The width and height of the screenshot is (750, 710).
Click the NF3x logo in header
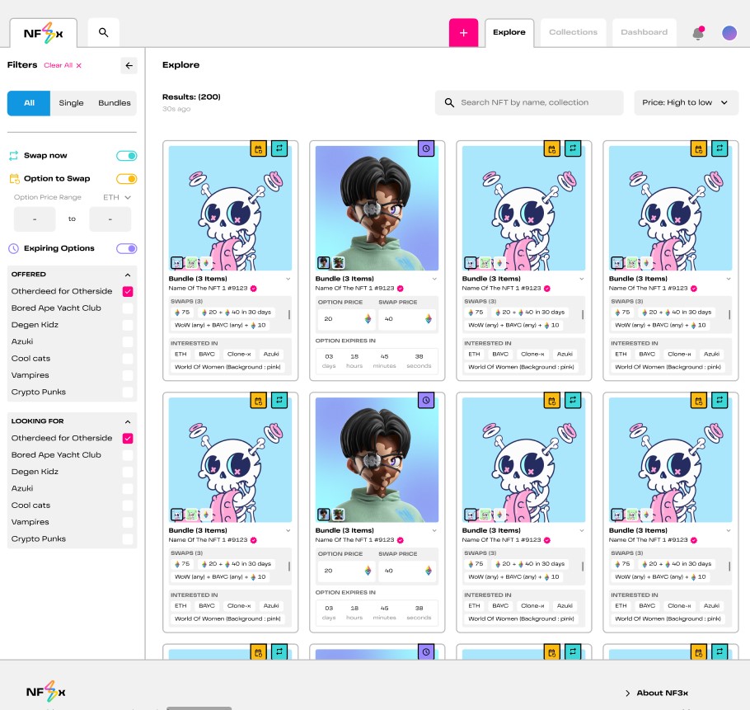pyautogui.click(x=43, y=33)
